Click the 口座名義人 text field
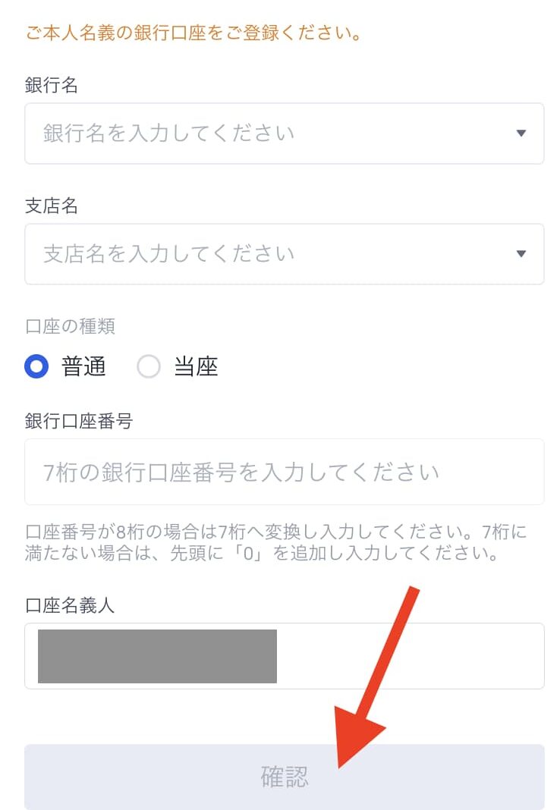Image resolution: width=560 pixels, height=810 pixels. pyautogui.click(x=284, y=656)
